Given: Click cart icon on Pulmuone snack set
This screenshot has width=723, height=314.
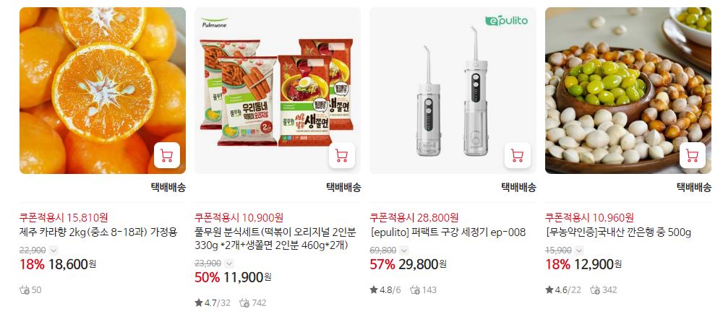Looking at the screenshot, I should [342, 155].
